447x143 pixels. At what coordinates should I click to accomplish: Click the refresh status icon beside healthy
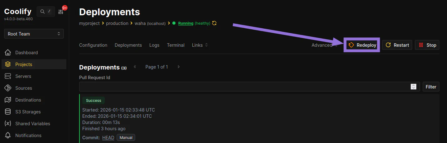tap(214, 23)
